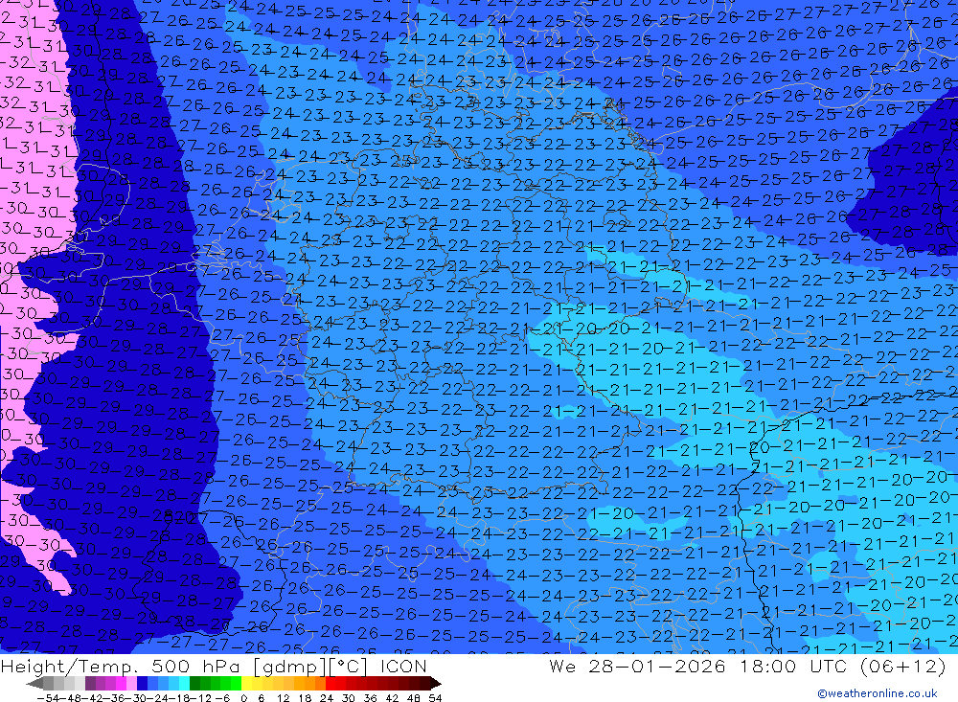
Task: Click the positive 42 legend scale value
Action: (x=392, y=698)
